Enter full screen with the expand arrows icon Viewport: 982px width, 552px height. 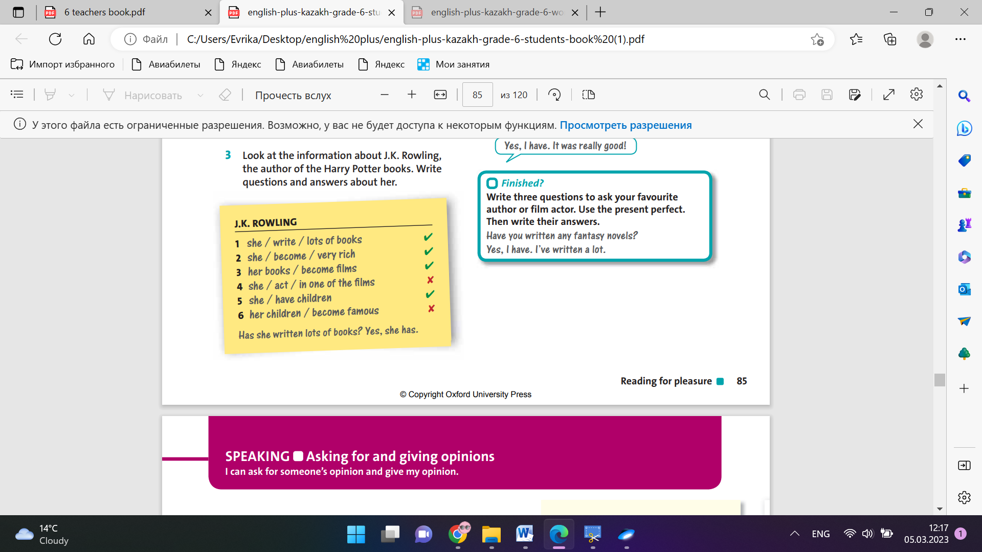(889, 95)
